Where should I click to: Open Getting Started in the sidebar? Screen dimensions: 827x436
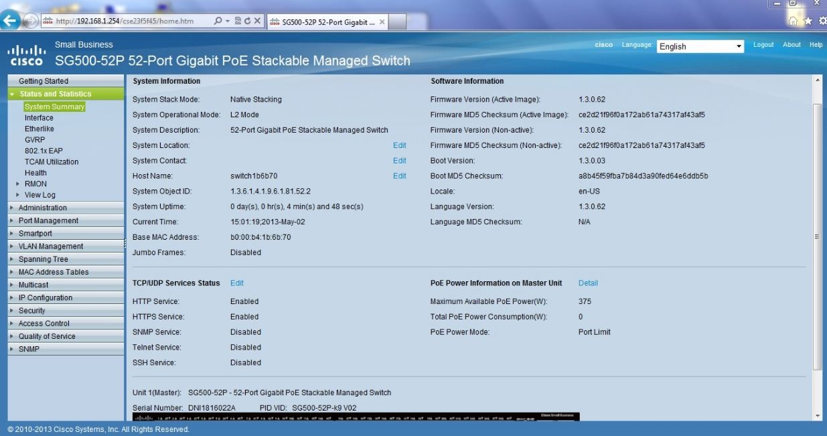point(66,81)
